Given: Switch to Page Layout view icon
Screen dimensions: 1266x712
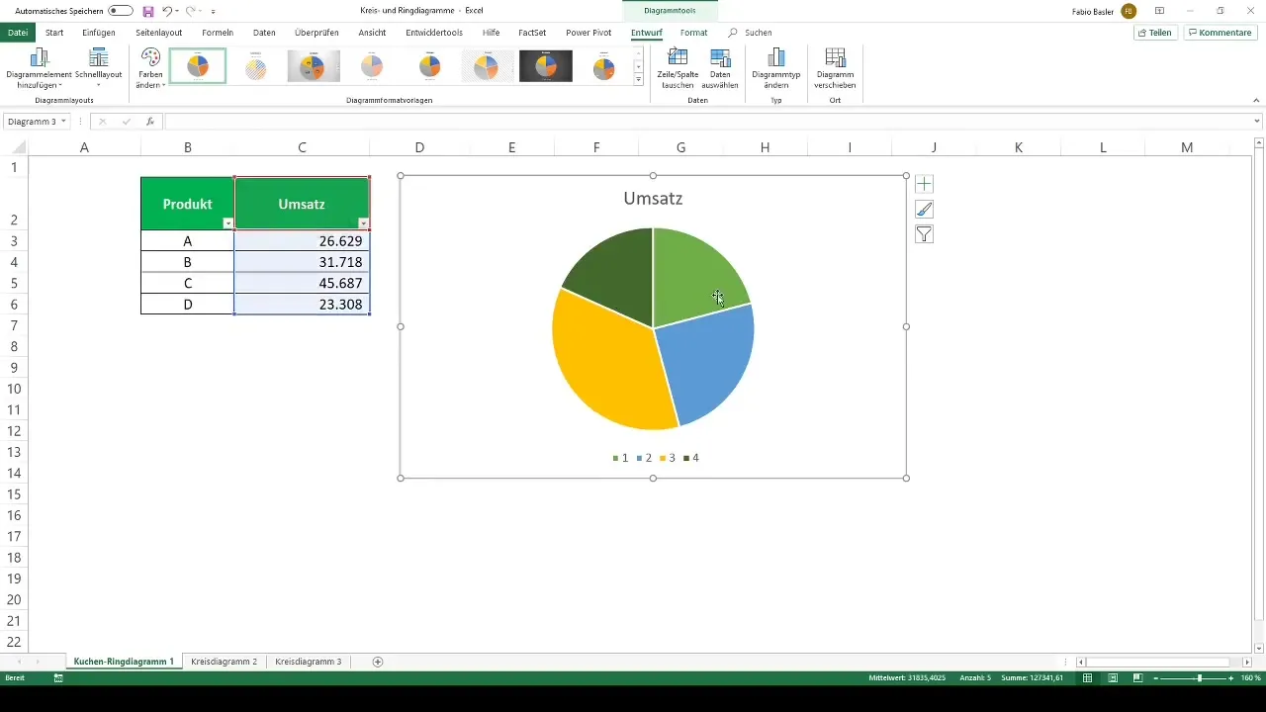Looking at the screenshot, I should (1113, 678).
